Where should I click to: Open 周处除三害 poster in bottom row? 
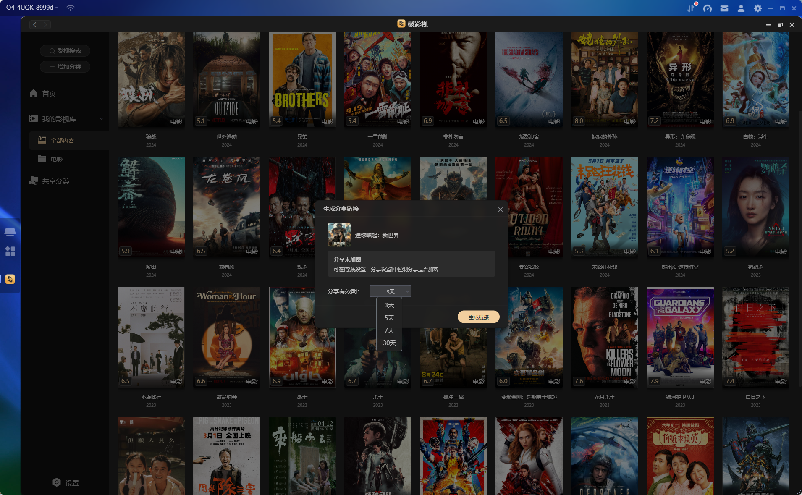tap(227, 456)
